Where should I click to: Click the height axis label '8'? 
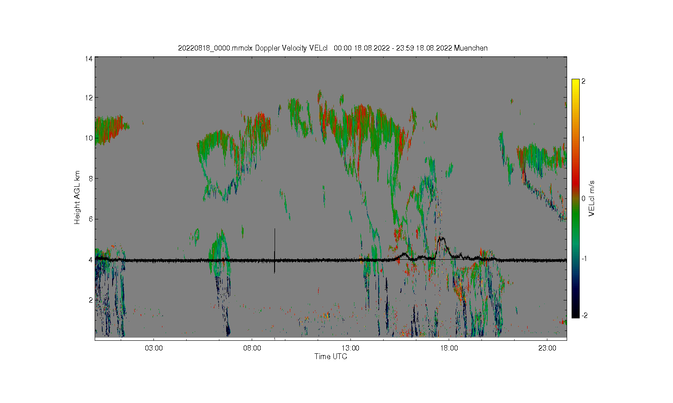tap(91, 178)
